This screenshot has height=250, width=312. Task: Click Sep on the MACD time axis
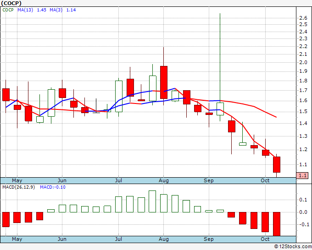coord(208,239)
